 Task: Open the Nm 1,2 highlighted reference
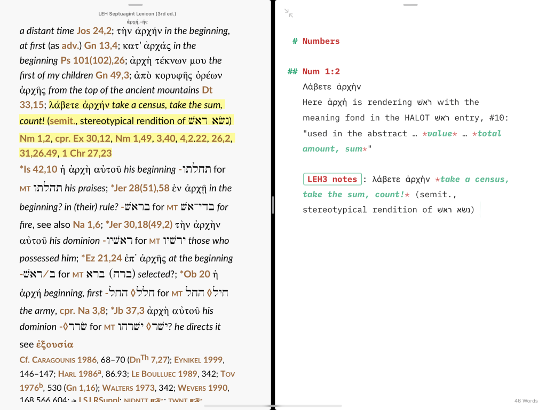(35, 138)
